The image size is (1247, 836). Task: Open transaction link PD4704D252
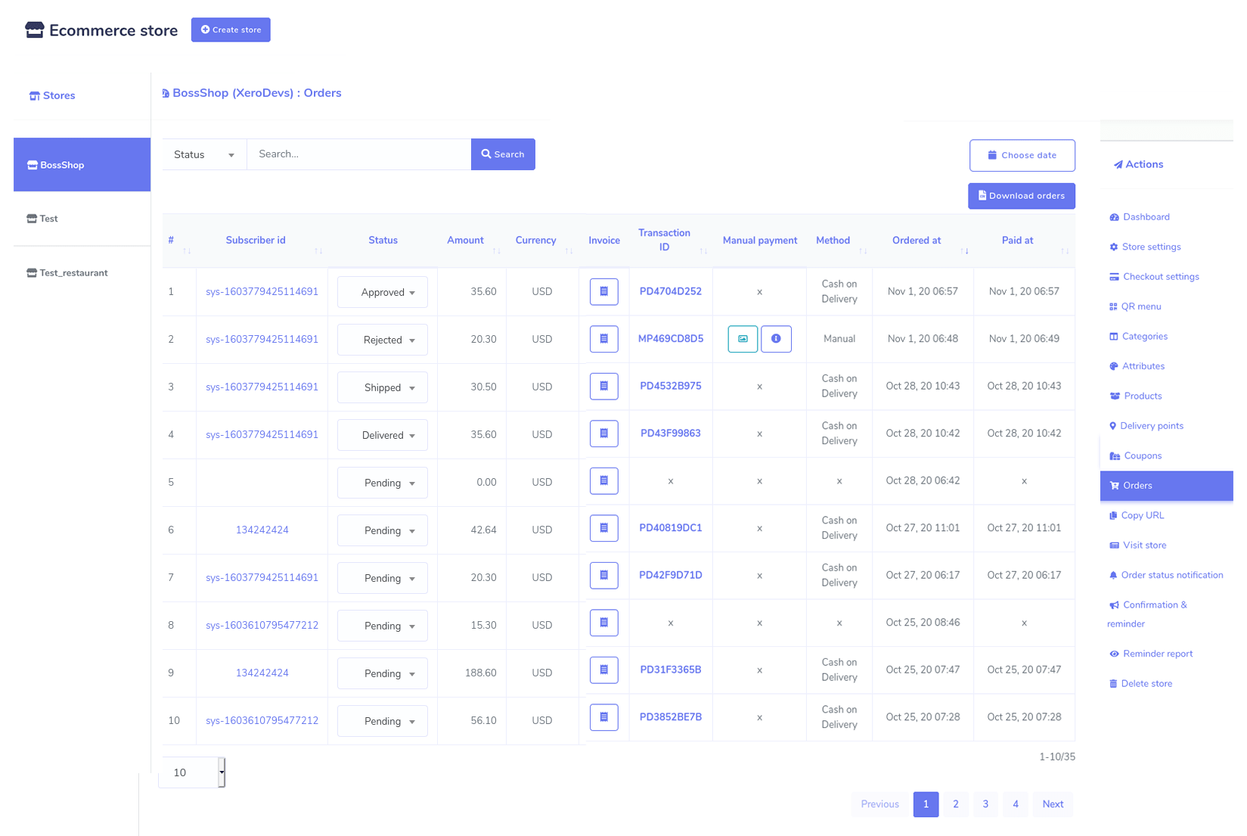point(670,291)
